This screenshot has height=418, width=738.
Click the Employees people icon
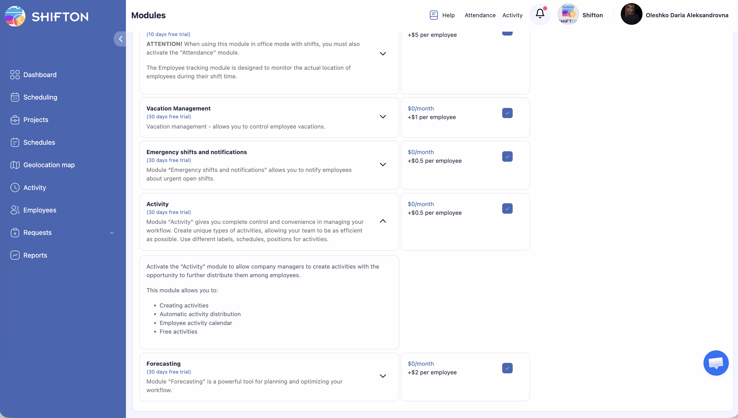[x=15, y=210]
